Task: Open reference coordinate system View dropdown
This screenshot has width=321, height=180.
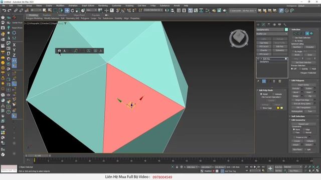Action: [x=91, y=10]
